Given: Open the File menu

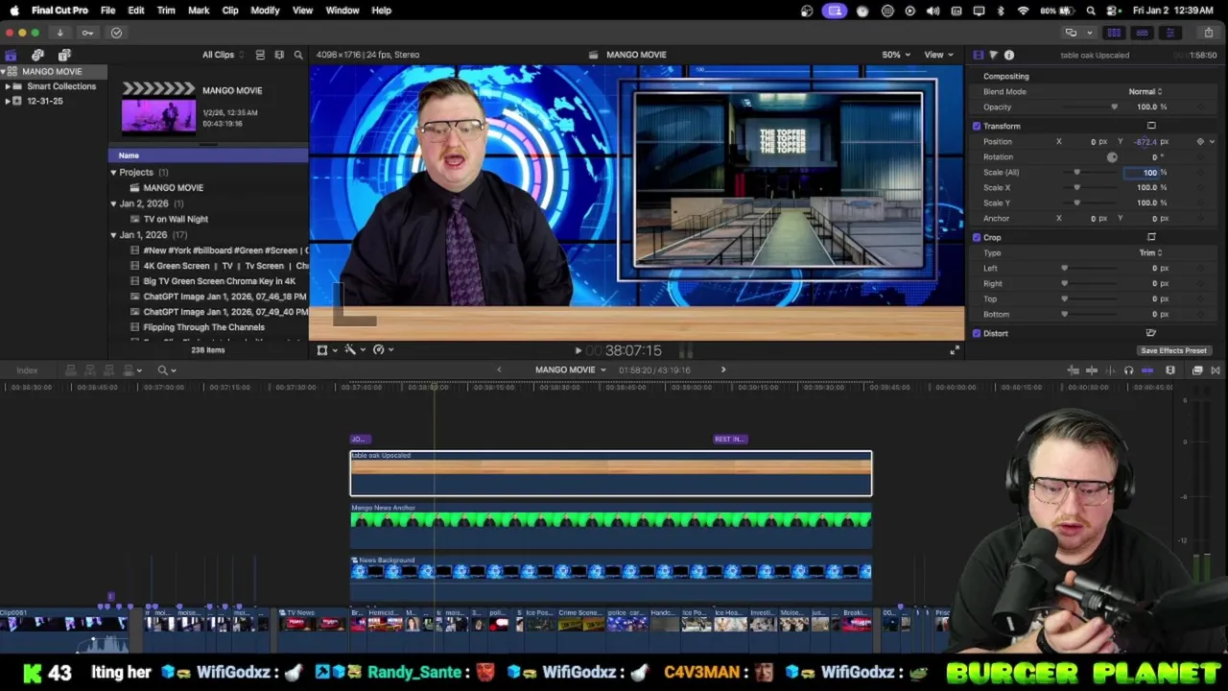Looking at the screenshot, I should pos(107,11).
